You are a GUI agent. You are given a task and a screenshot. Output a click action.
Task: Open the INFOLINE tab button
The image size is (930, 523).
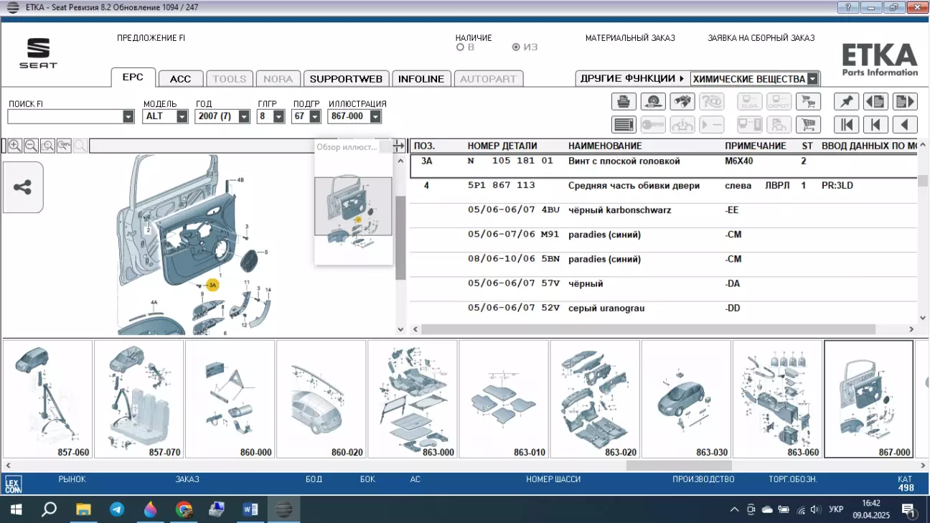coord(421,79)
